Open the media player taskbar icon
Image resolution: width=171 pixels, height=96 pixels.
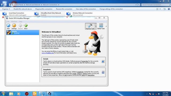click(x=19, y=94)
